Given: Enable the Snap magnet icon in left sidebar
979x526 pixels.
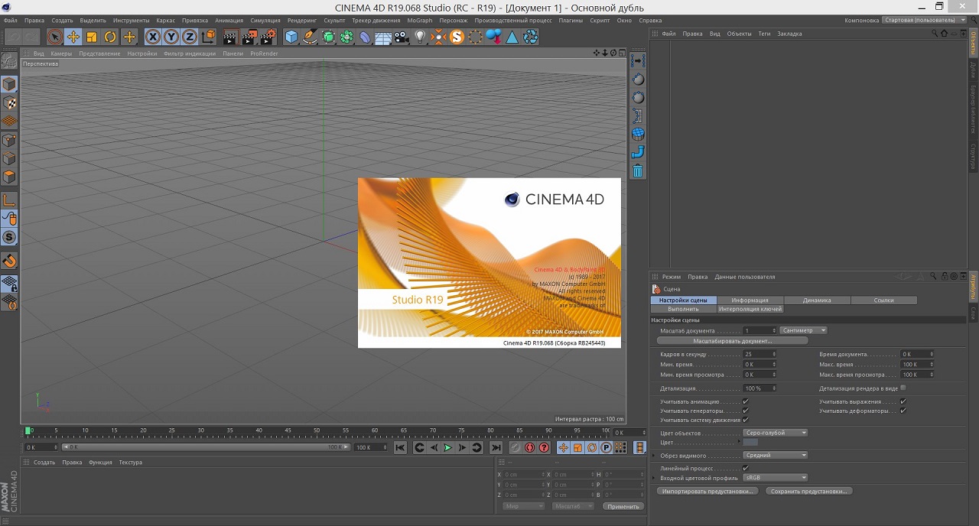Looking at the screenshot, I should pos(9,261).
